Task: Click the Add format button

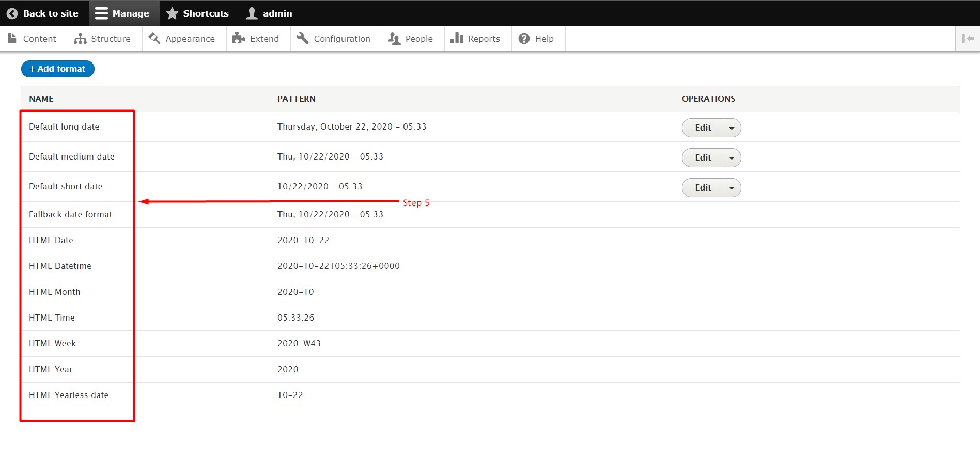Action: pyautogui.click(x=58, y=69)
